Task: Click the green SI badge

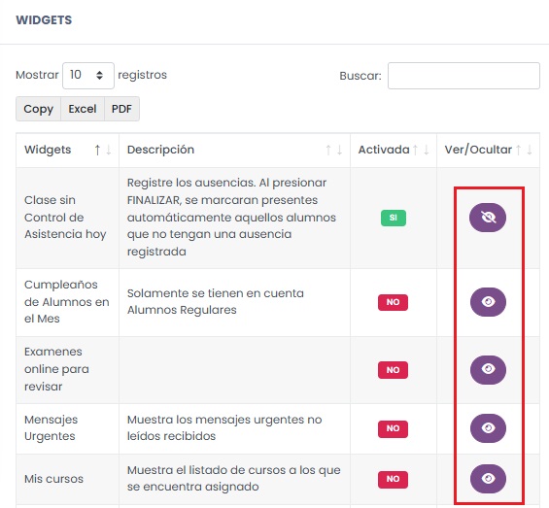Action: tap(394, 218)
